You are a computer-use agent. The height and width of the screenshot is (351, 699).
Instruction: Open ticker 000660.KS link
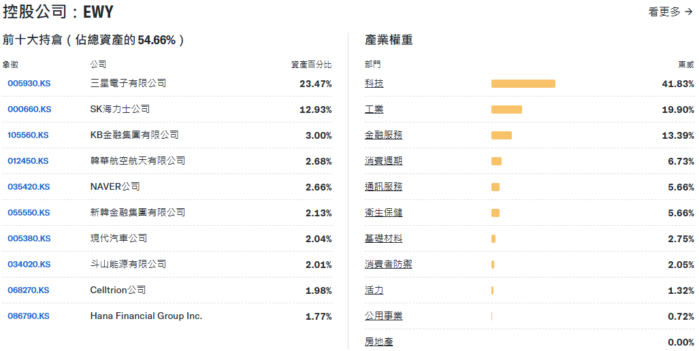pyautogui.click(x=29, y=110)
